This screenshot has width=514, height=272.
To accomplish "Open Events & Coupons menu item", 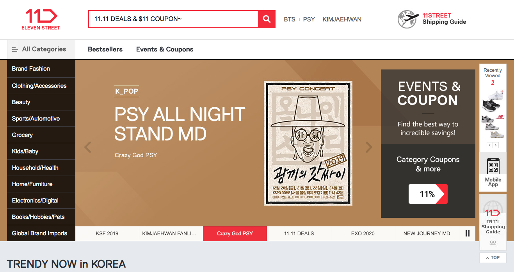I will [165, 50].
